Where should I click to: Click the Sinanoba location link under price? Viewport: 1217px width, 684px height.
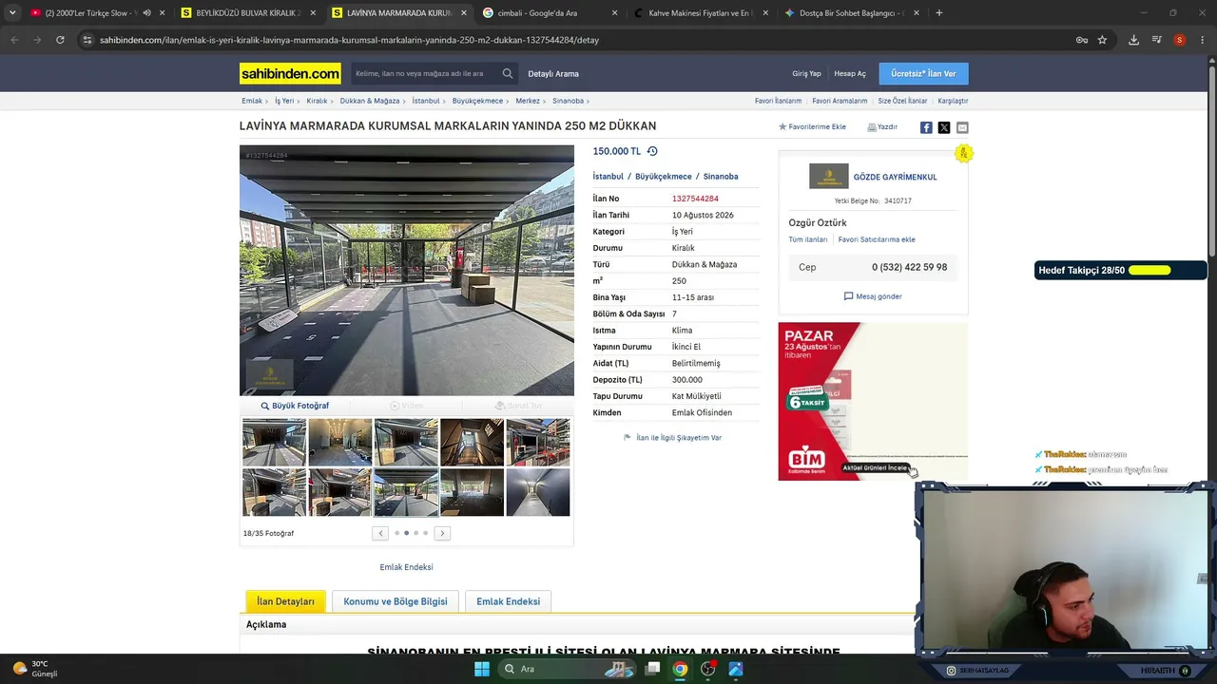[721, 177]
